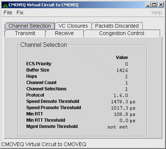Open the File menu
This screenshot has height=149, width=166.
click(x=8, y=13)
